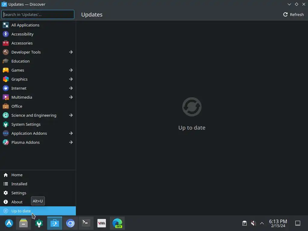Viewport: 308px width, 231px height.
Task: Click the Plasma Addons icon
Action: 6,142
